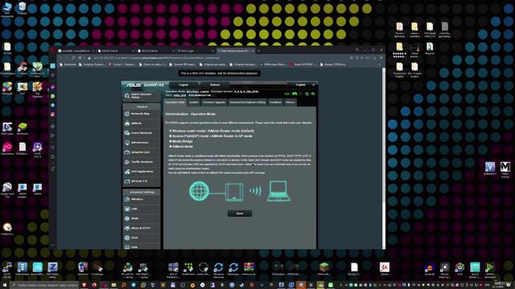The image size is (515, 289).
Task: Open WinRAR books desktop icon
Action: tap(249, 267)
